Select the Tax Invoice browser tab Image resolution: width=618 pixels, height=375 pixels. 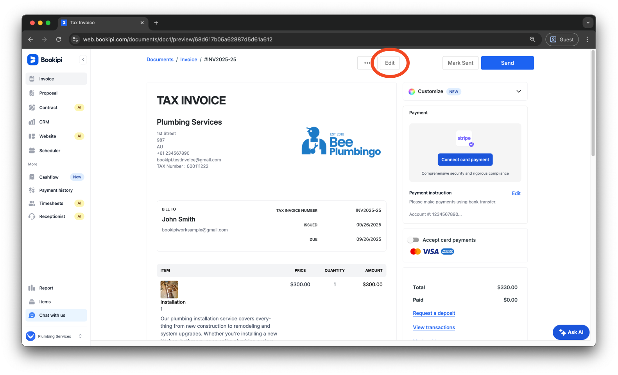click(103, 23)
